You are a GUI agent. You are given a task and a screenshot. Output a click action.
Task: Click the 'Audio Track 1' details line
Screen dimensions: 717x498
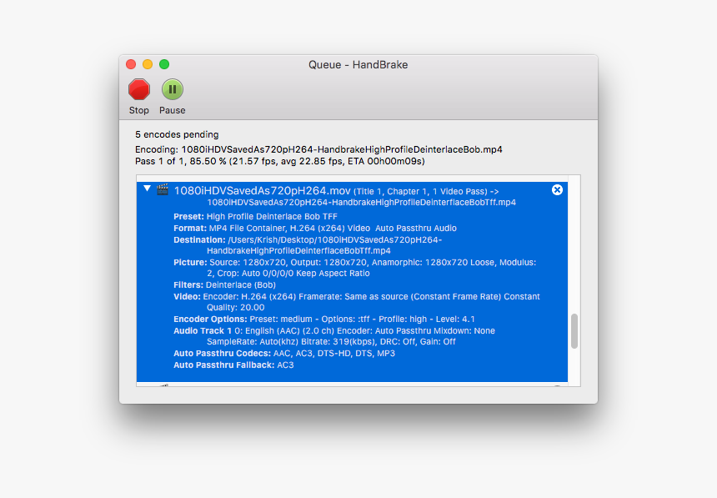coord(334,336)
